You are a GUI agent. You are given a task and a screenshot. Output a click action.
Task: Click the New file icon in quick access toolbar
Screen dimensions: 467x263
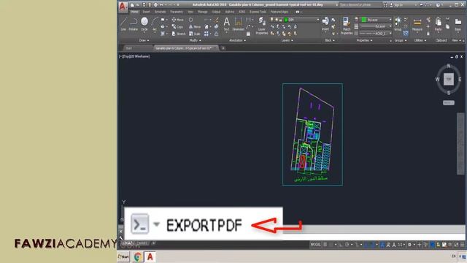click(x=132, y=5)
